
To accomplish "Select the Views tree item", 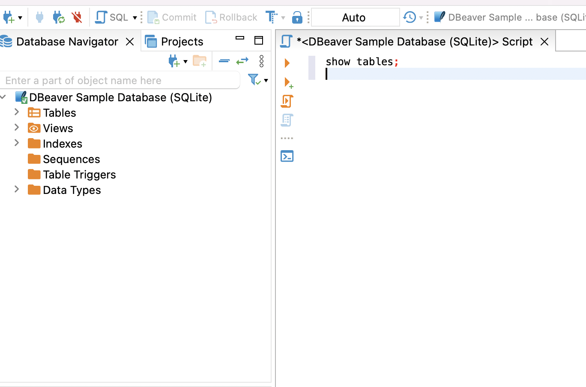I will (x=58, y=128).
